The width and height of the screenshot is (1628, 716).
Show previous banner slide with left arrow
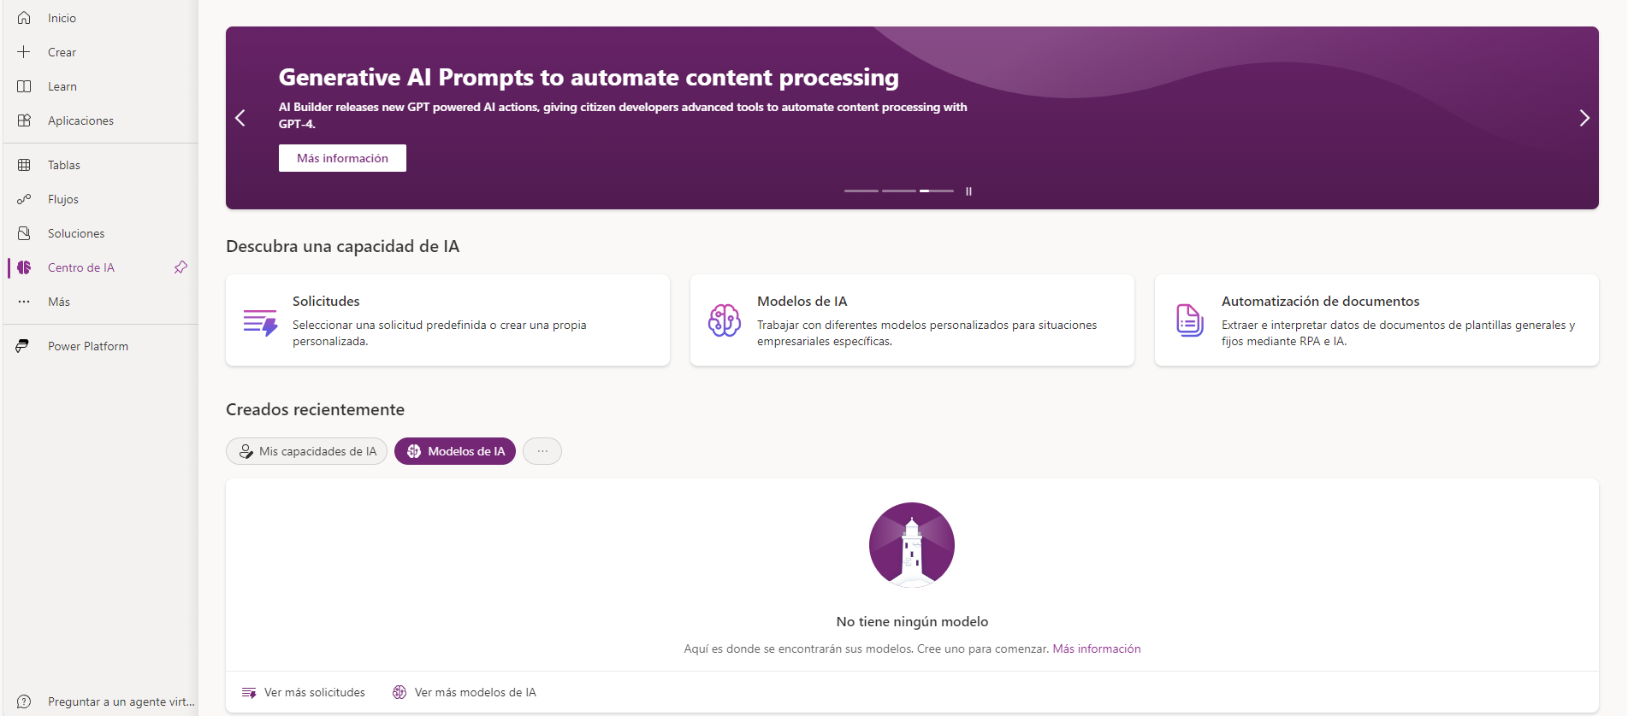(240, 118)
